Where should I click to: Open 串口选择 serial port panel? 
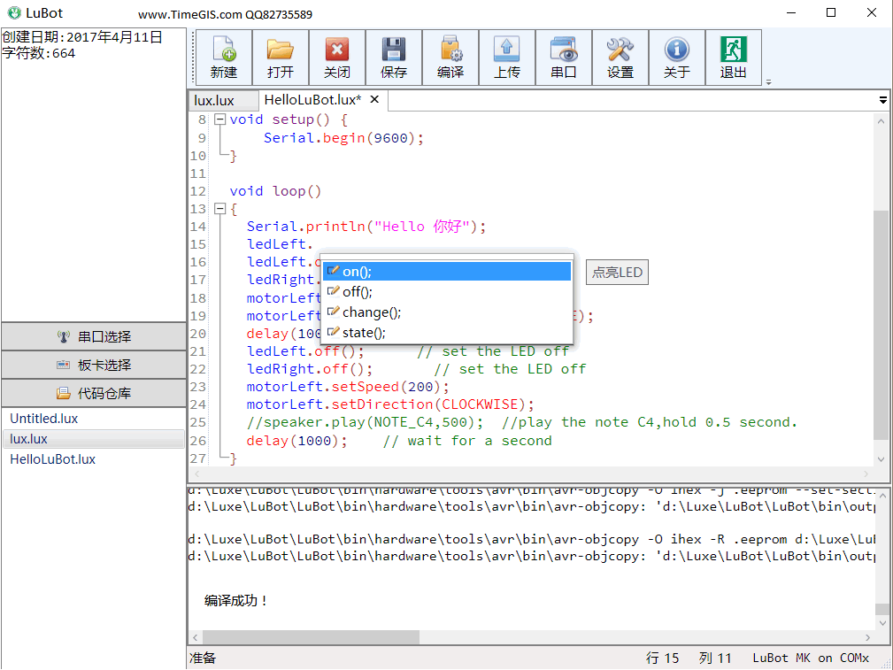click(x=94, y=336)
